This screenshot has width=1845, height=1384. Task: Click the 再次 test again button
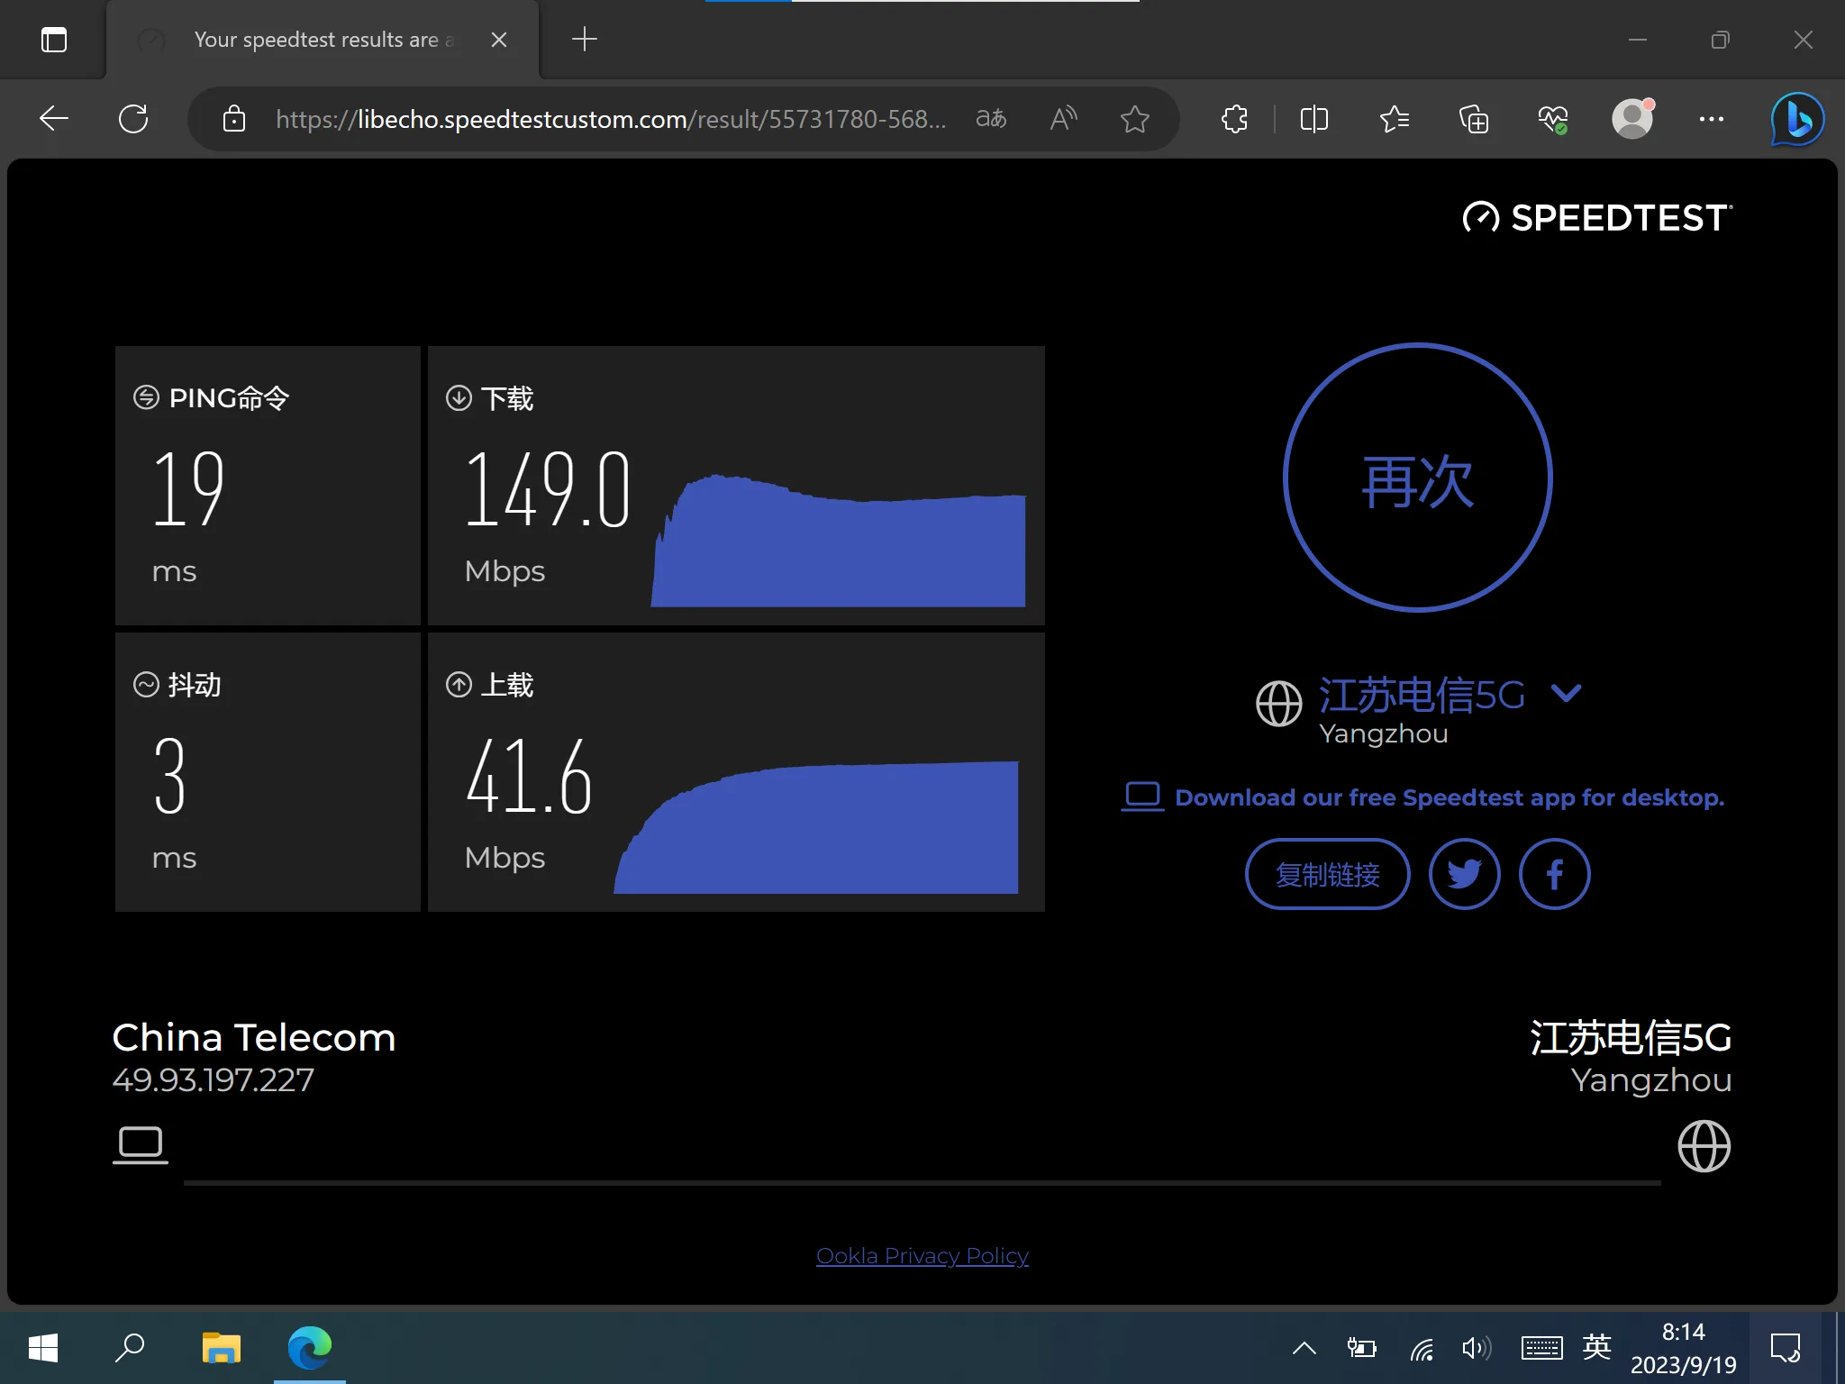pyautogui.click(x=1418, y=478)
